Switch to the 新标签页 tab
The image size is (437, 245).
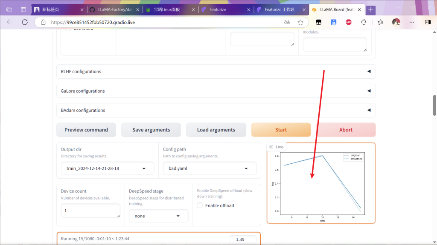(x=59, y=10)
